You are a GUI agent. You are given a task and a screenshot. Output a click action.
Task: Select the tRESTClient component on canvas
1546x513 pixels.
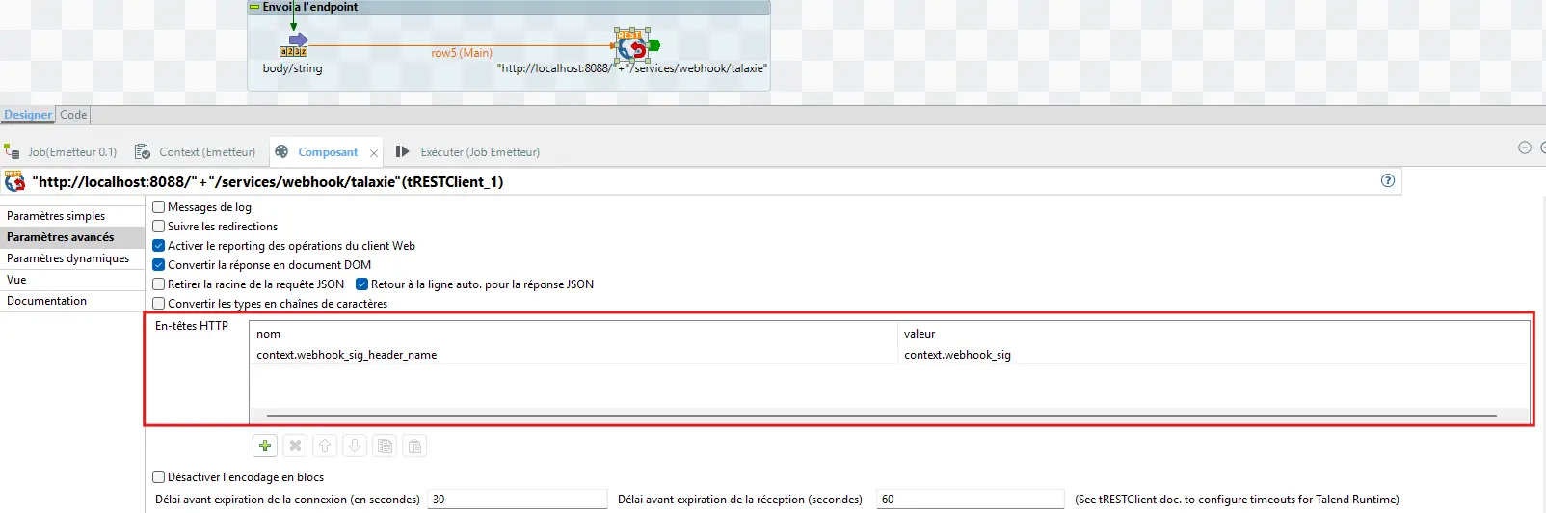632,44
